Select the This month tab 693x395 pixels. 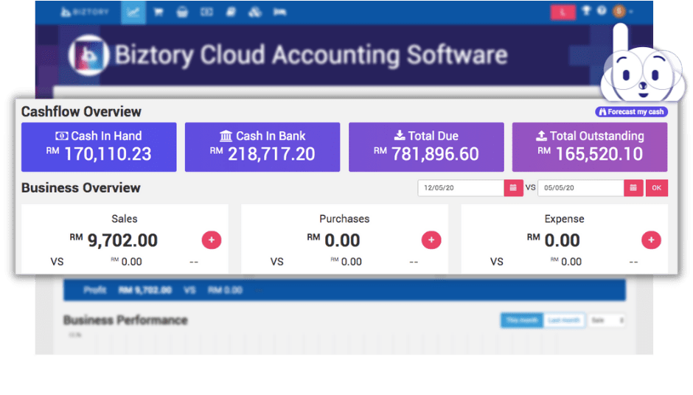tap(521, 321)
